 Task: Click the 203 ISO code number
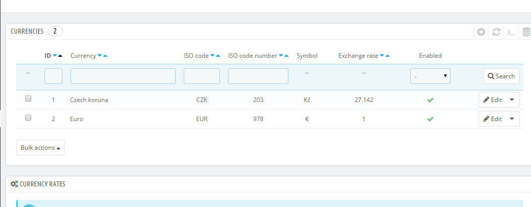pyautogui.click(x=258, y=100)
